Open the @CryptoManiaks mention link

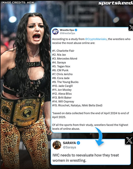click(96, 39)
